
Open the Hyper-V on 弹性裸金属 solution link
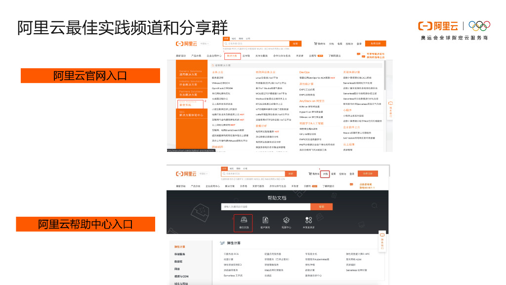(311, 112)
